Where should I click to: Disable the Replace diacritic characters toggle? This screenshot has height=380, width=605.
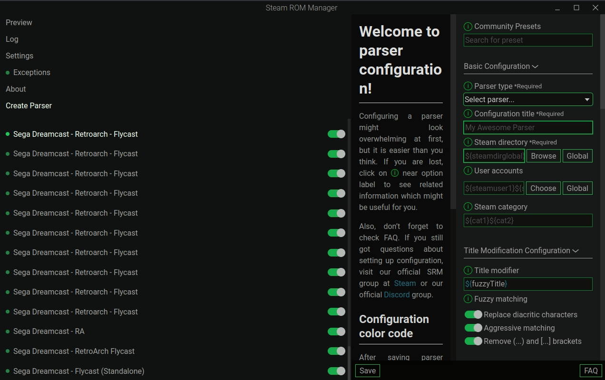(x=473, y=314)
